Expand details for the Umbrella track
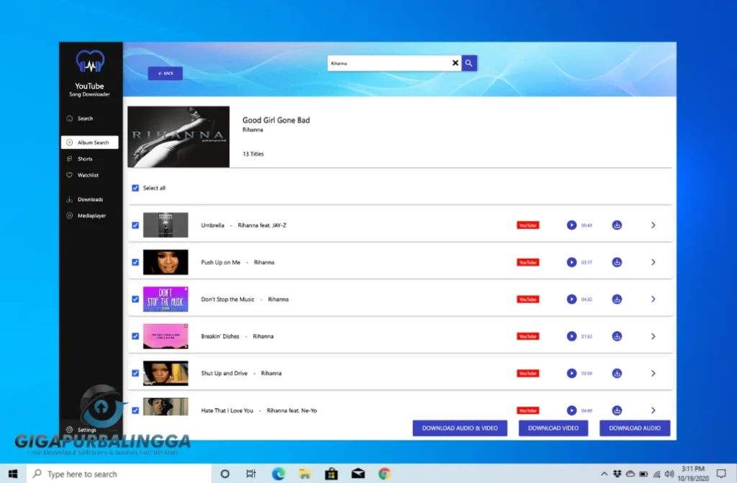 pyautogui.click(x=653, y=225)
